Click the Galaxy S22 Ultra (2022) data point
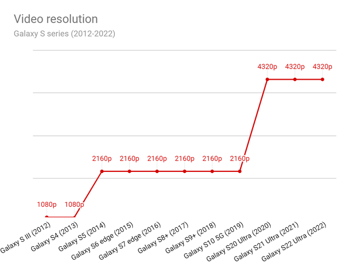Viewport: 350px width, 274px height. (x=323, y=80)
